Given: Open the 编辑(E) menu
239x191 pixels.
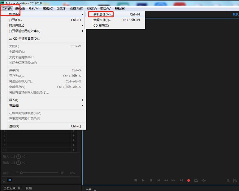Looking at the screenshot, I should [20, 9].
